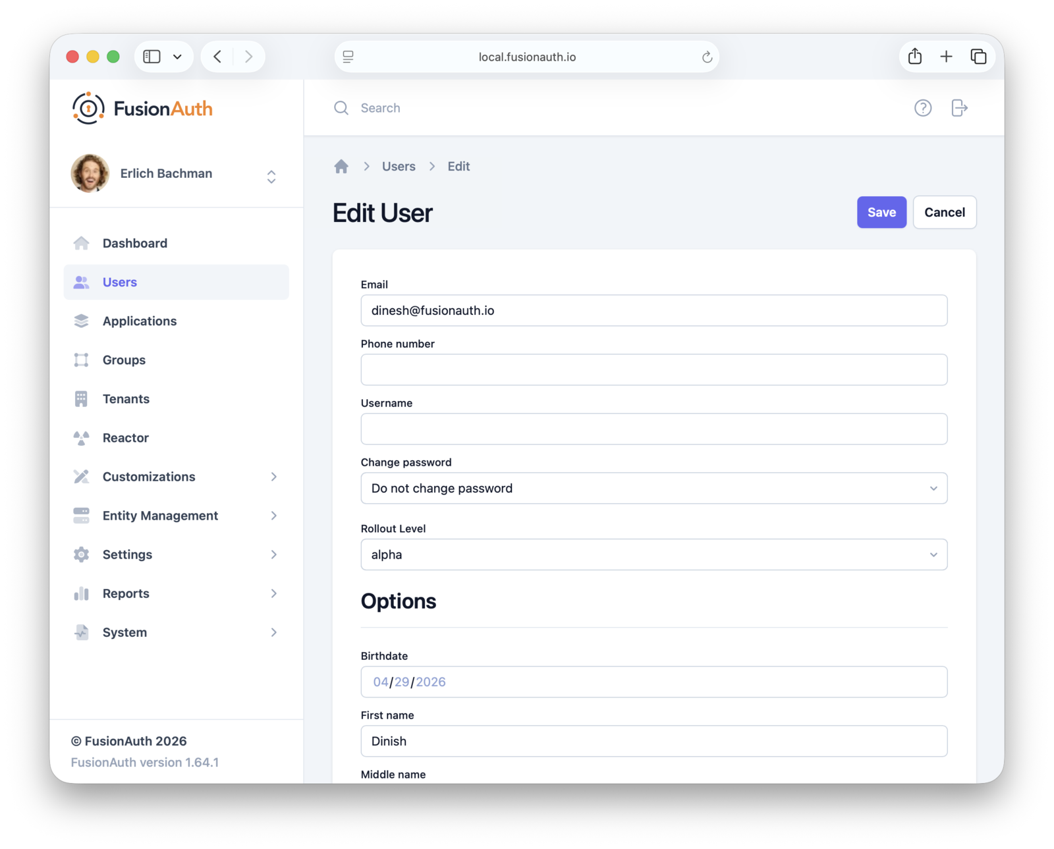
Task: Expand the Settings submenu chevron
Action: click(x=274, y=555)
